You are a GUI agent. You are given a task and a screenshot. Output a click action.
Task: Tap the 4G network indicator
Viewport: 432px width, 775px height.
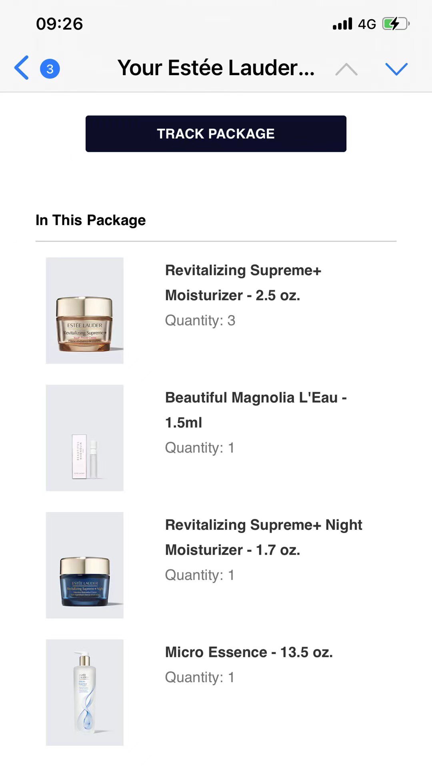[x=367, y=24]
